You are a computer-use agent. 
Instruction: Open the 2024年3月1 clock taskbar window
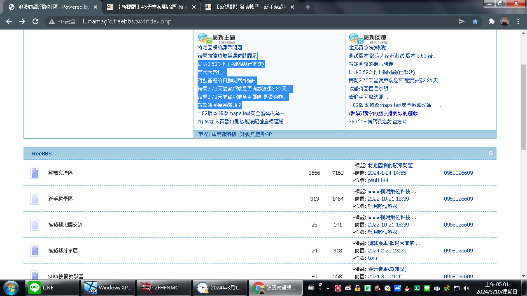coord(221,288)
